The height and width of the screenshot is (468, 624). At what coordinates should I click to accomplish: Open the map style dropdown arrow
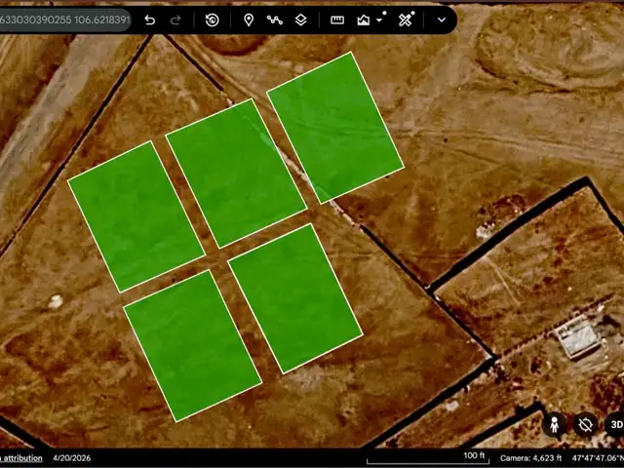[x=379, y=19]
